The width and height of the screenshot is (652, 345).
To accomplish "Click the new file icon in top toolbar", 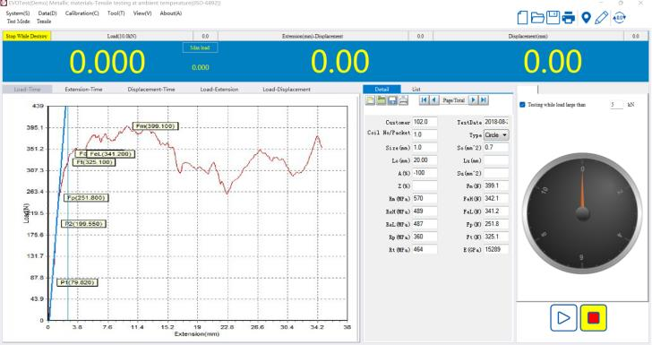I will click(522, 18).
